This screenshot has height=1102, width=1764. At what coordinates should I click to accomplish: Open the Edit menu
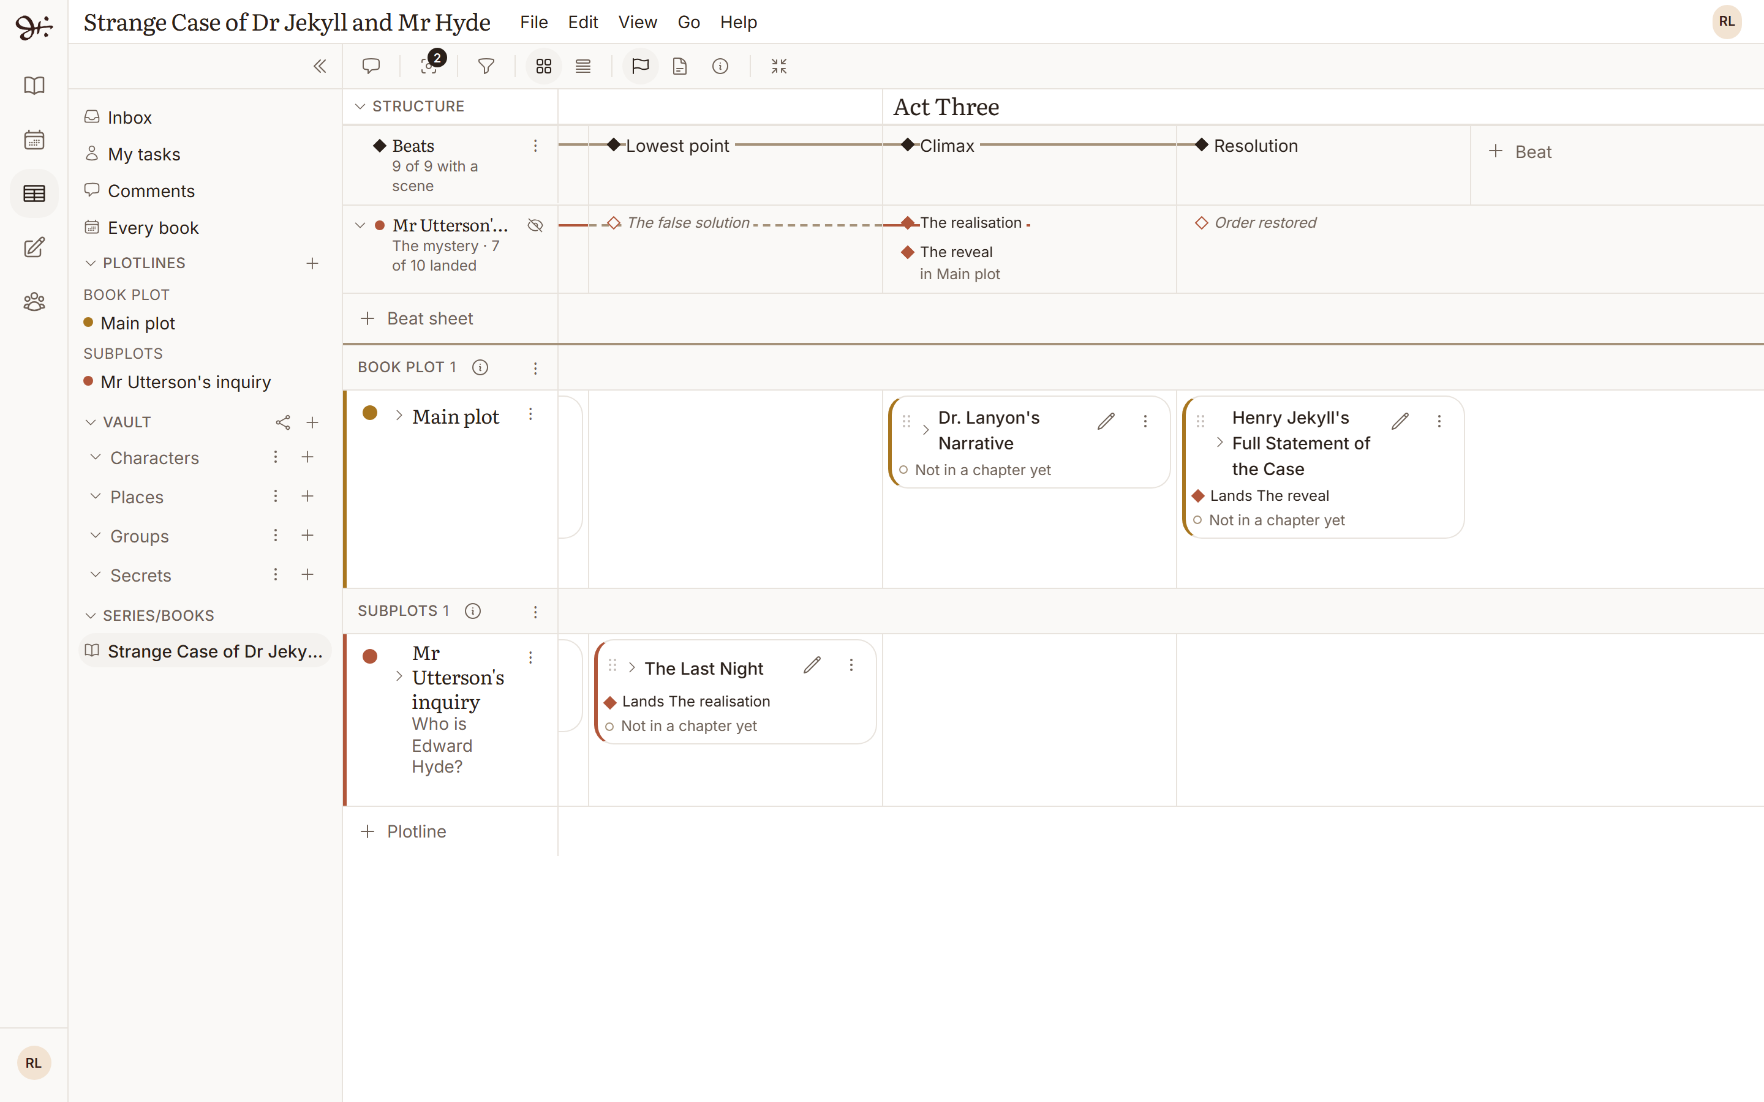point(583,22)
